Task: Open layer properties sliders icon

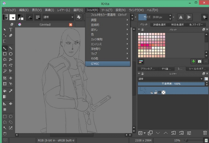Action: [x=189, y=133]
